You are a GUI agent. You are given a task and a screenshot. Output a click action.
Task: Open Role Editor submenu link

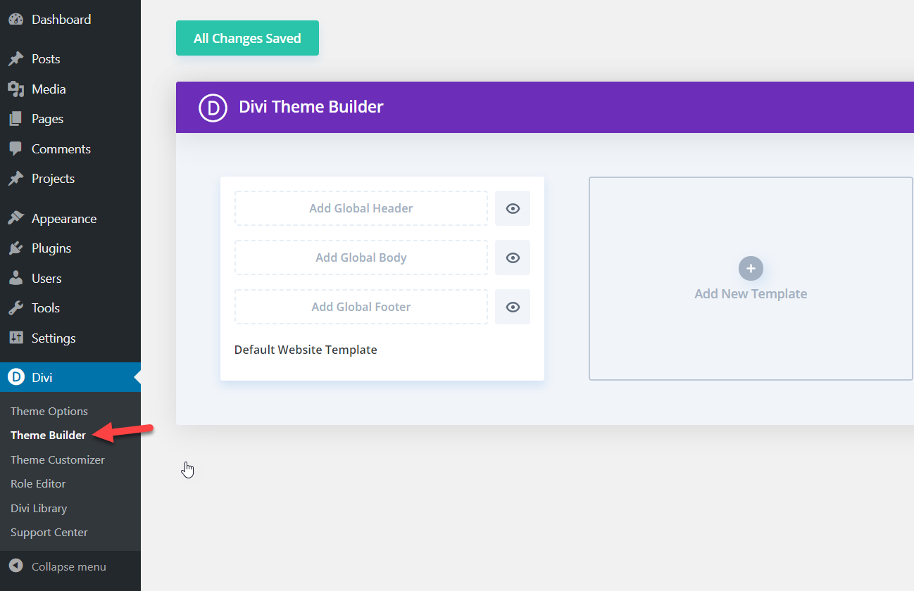pyautogui.click(x=38, y=483)
